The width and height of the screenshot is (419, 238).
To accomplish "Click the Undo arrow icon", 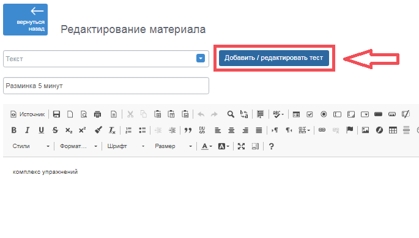I will tap(201, 114).
